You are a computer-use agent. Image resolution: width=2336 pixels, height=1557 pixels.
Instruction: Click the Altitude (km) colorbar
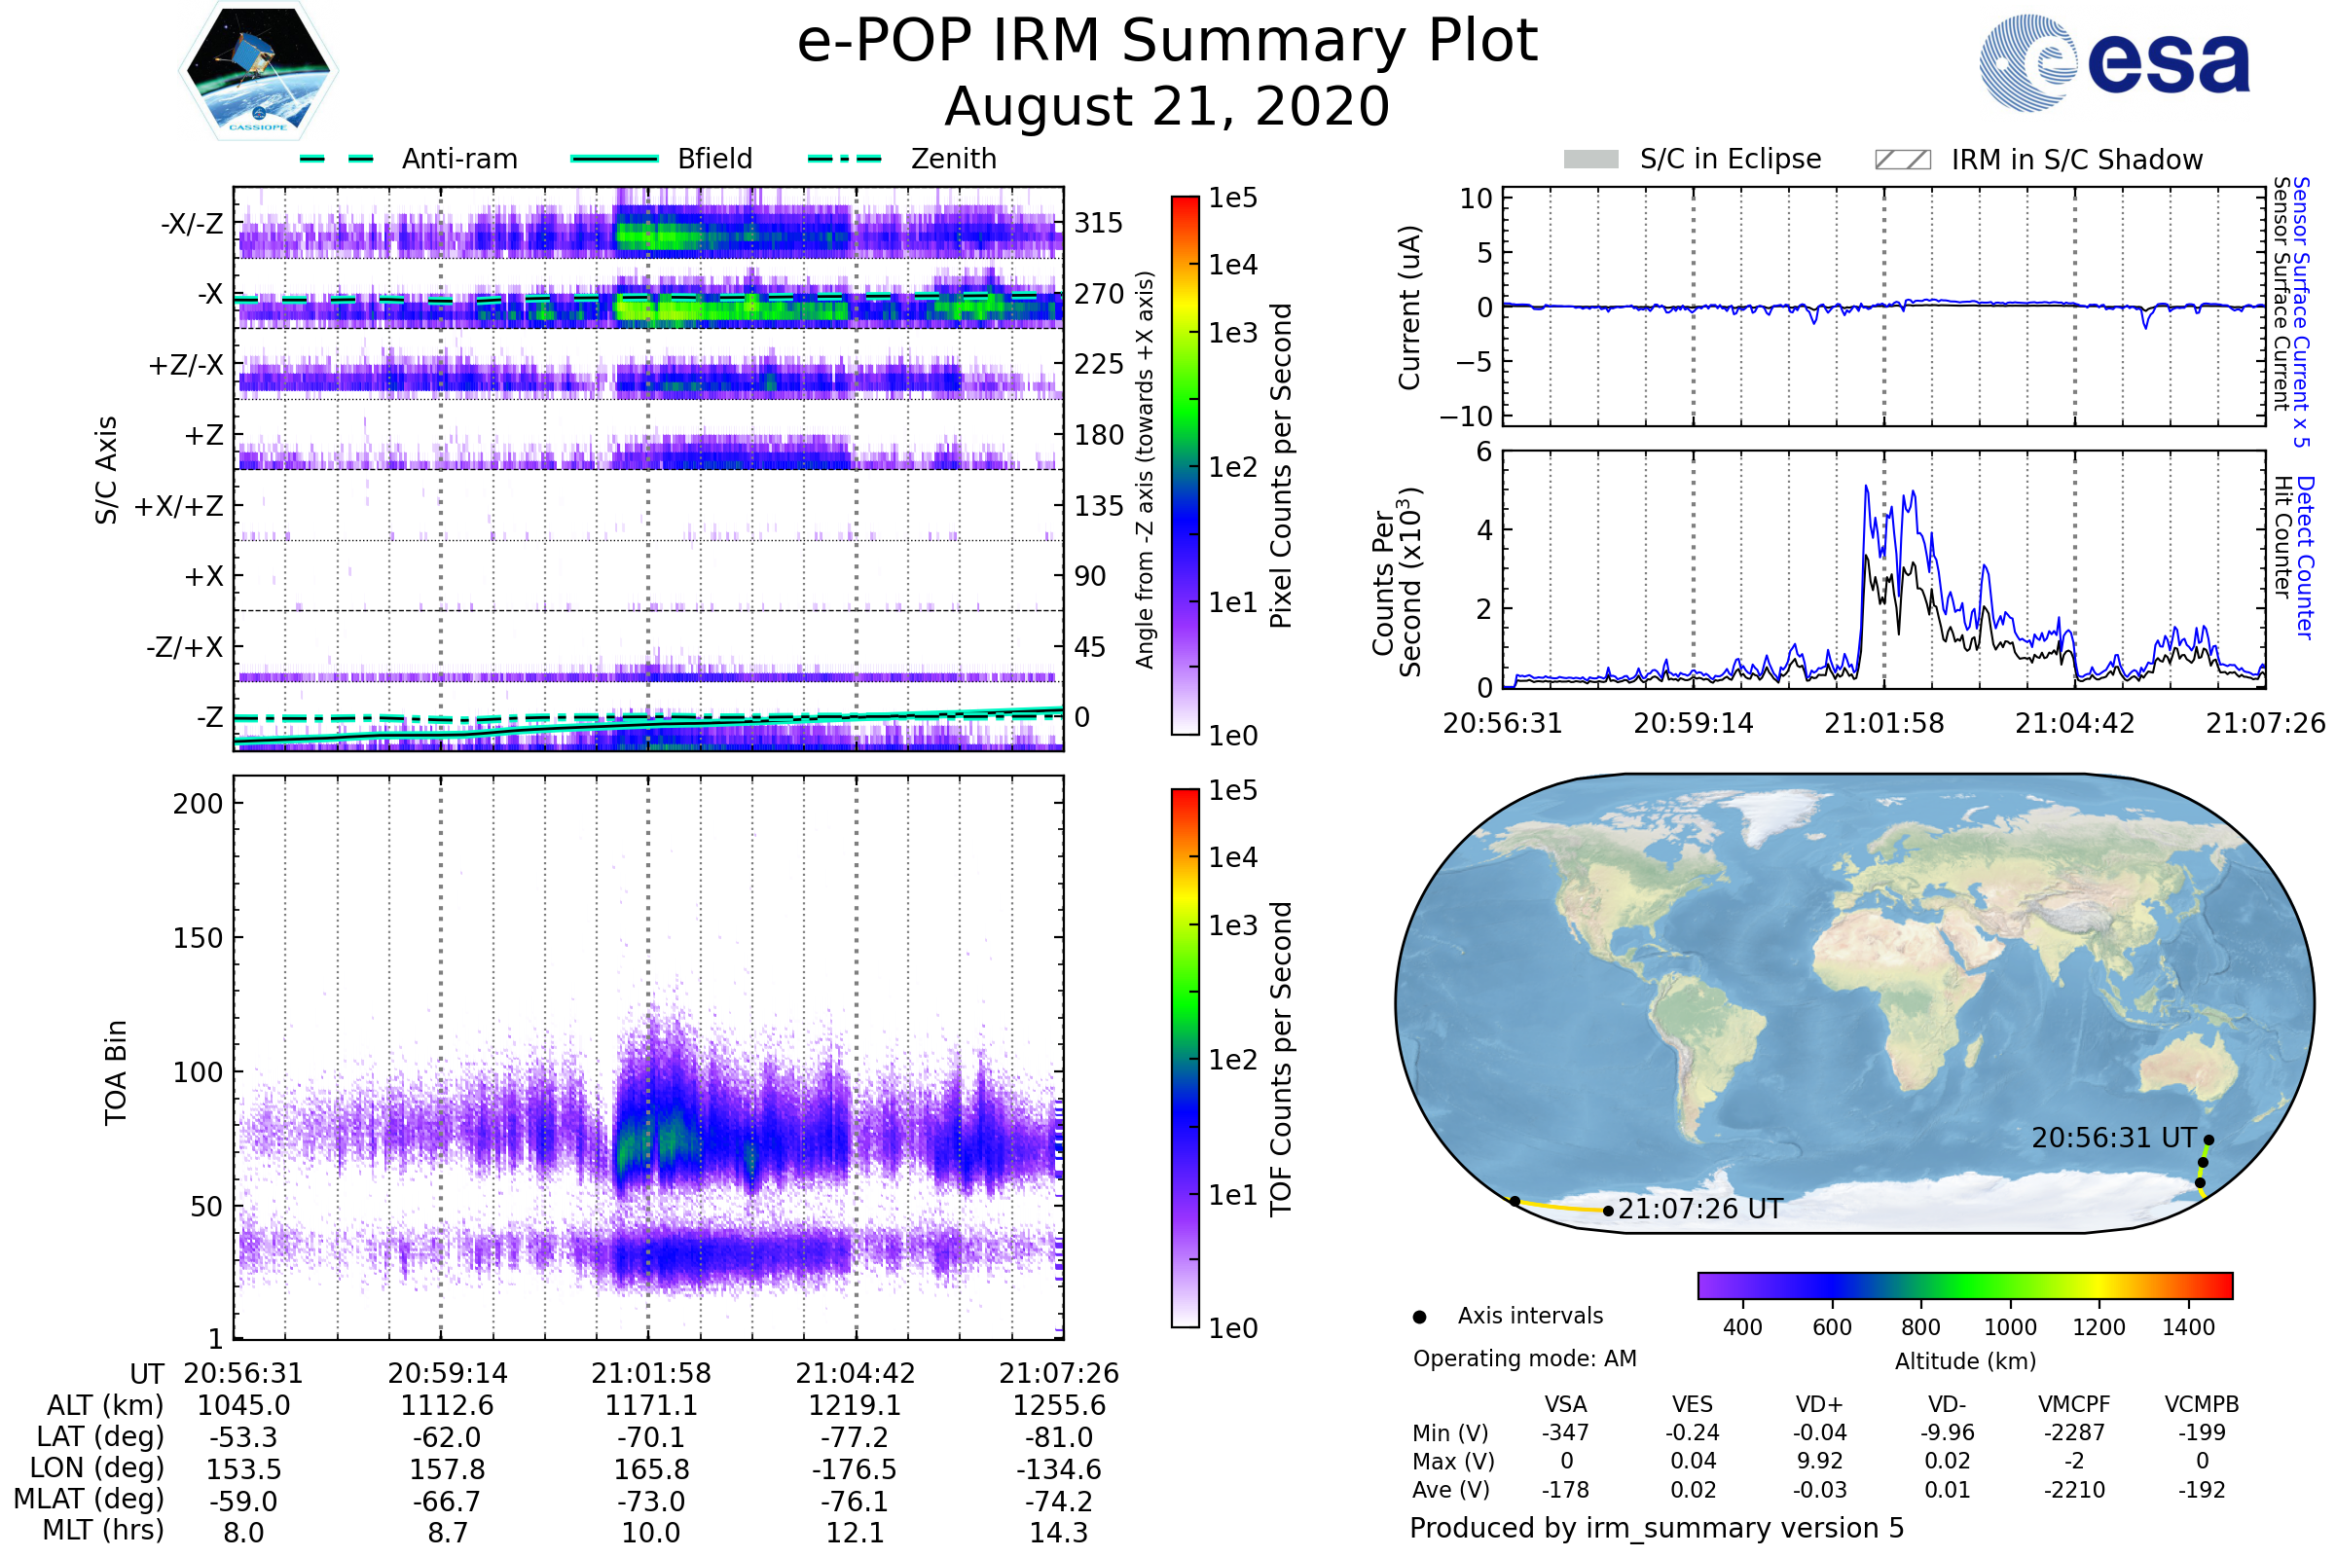(1964, 1285)
